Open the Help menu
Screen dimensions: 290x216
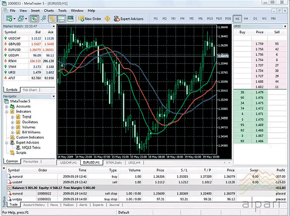tap(92, 10)
